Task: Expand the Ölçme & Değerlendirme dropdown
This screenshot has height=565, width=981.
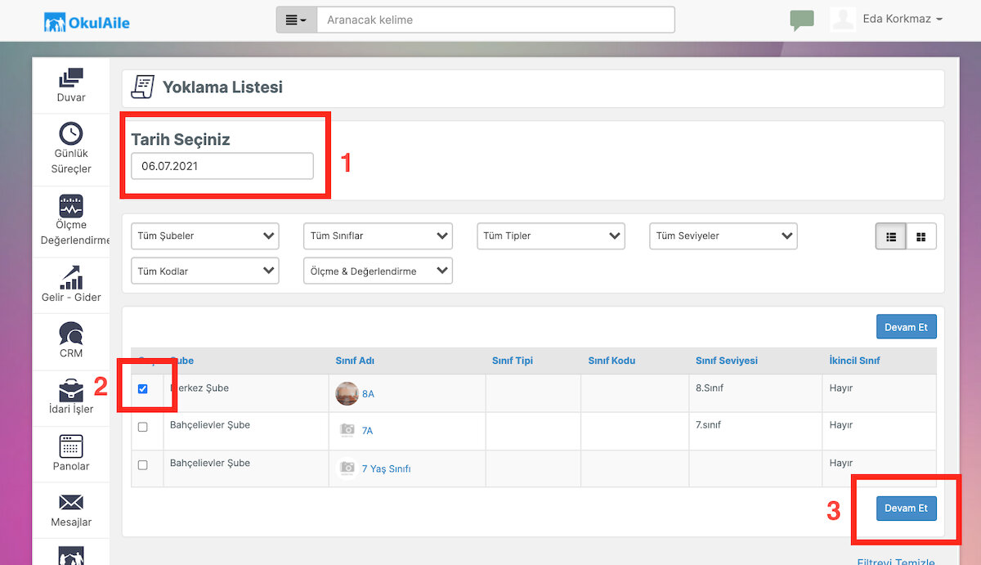Action: pos(378,271)
